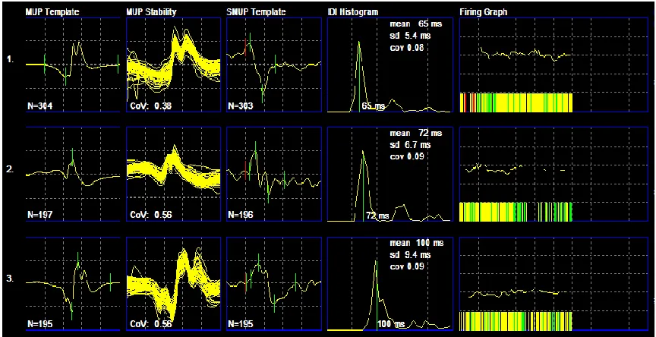
Task: Open the row 1 SMUP Template panel
Action: [274, 65]
